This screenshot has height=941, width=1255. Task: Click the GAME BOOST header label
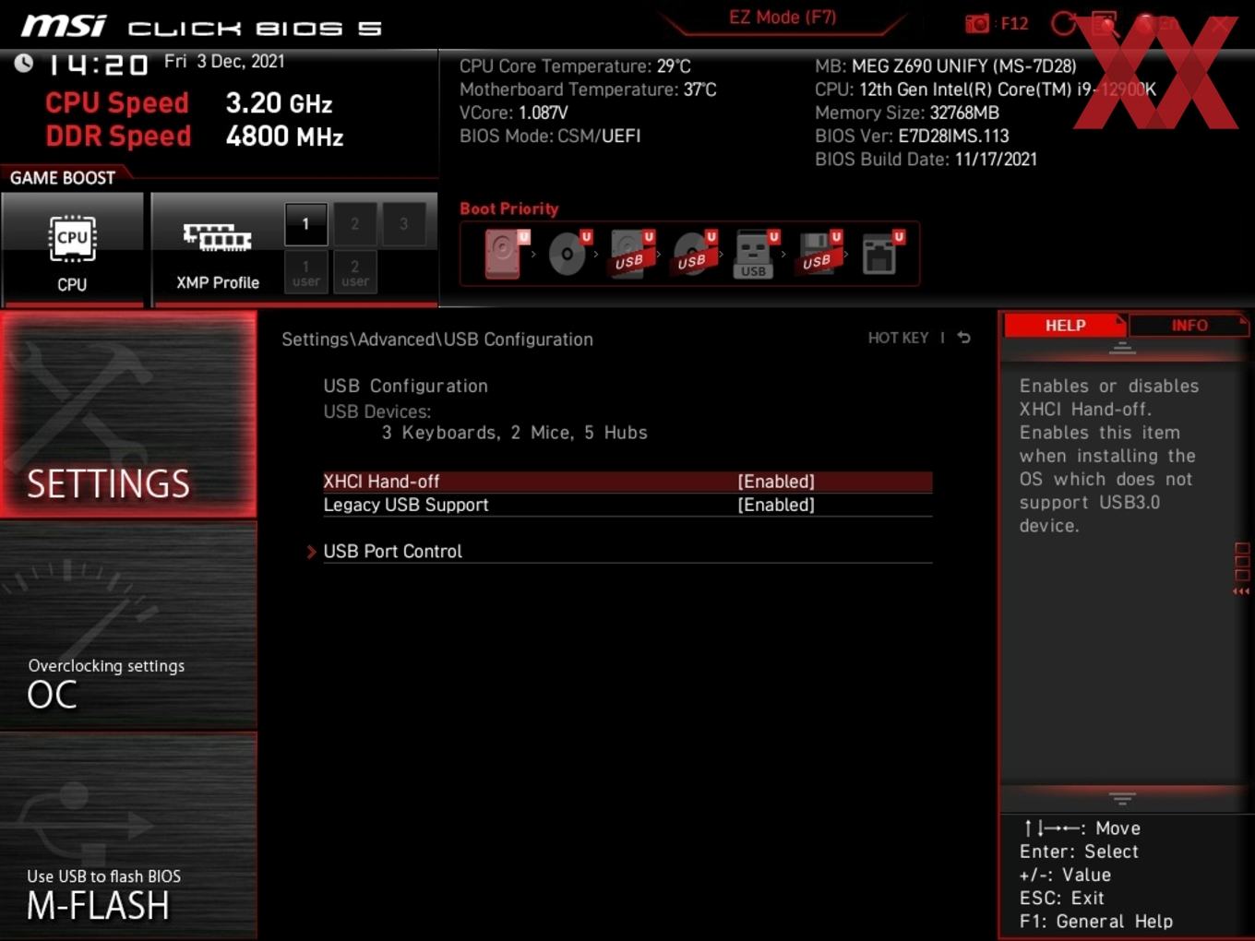[63, 178]
